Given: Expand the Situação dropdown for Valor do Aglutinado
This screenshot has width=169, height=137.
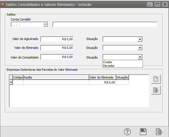Looking at the screenshot, I should tap(140, 39).
